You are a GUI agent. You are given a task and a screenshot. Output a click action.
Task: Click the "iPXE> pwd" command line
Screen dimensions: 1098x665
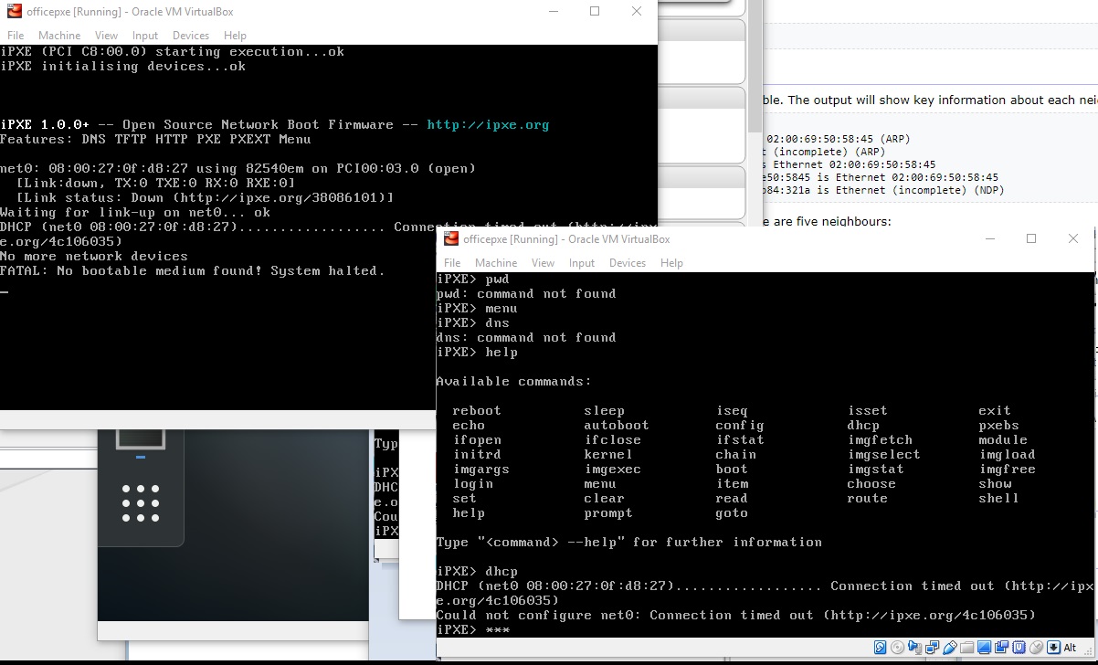click(x=472, y=280)
